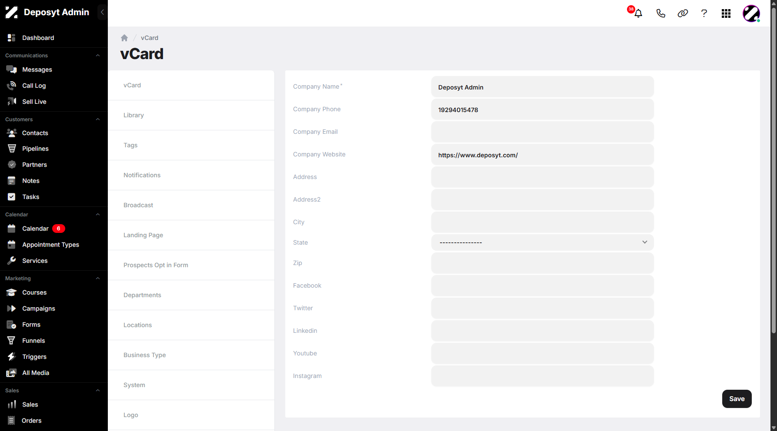Collapse the sidebar with arrow button
This screenshot has height=431, width=777.
102,12
